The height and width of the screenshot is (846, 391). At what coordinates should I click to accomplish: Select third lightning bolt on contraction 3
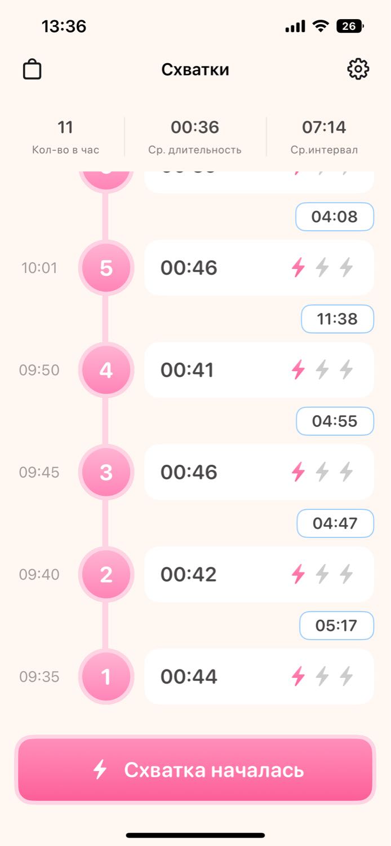tap(346, 472)
